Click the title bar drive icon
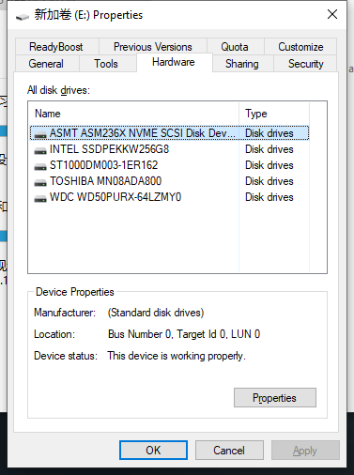354x475 pixels. [x=23, y=16]
